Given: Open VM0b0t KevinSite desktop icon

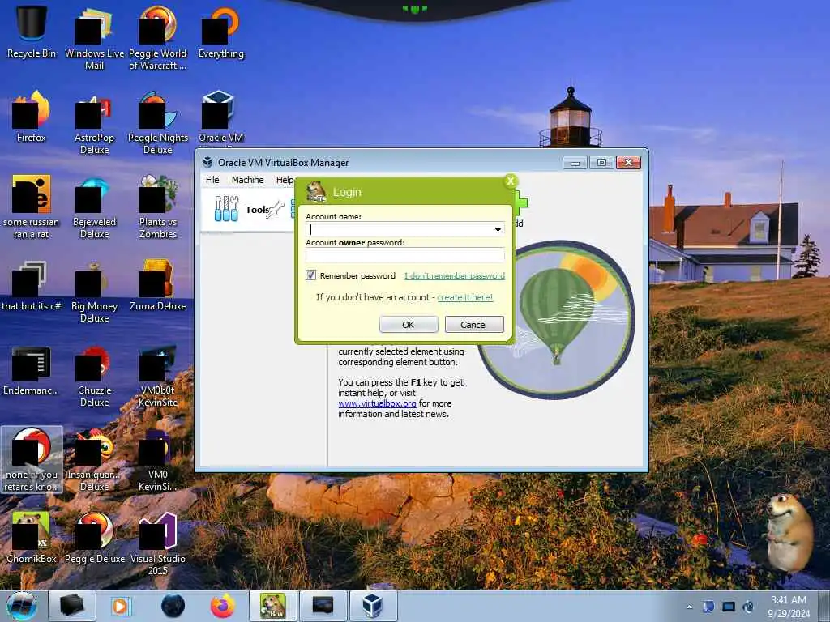Looking at the screenshot, I should click(157, 376).
